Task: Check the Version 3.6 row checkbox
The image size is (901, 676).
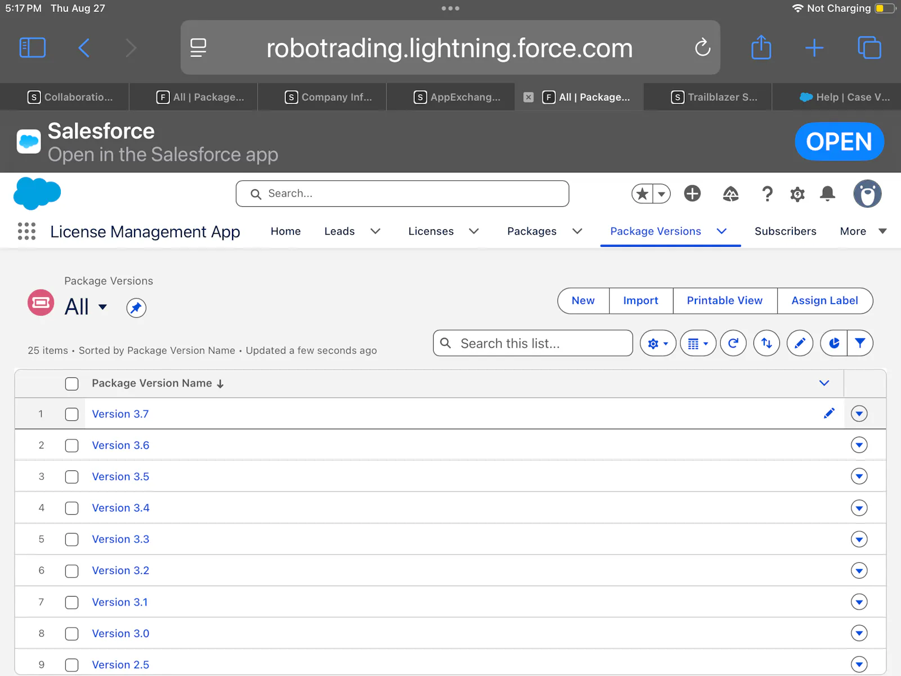Action: [x=72, y=446]
